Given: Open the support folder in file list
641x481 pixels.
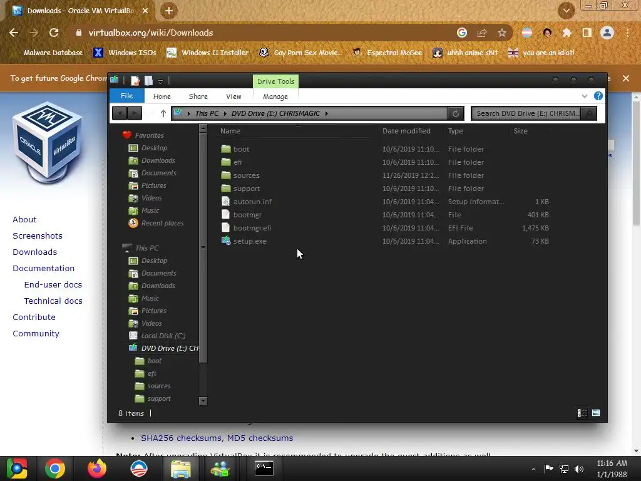Looking at the screenshot, I should (x=246, y=189).
